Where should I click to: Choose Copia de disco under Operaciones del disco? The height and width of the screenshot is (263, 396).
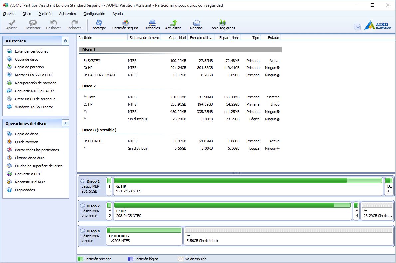pos(26,134)
